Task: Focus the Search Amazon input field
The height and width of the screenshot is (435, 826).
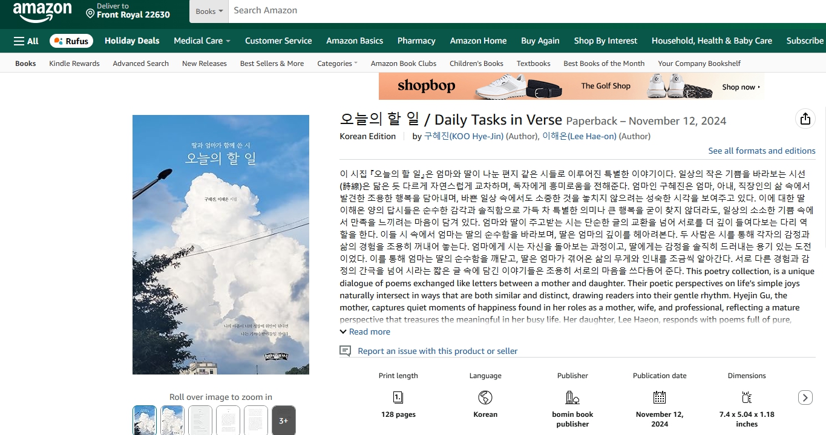Action: 526,10
